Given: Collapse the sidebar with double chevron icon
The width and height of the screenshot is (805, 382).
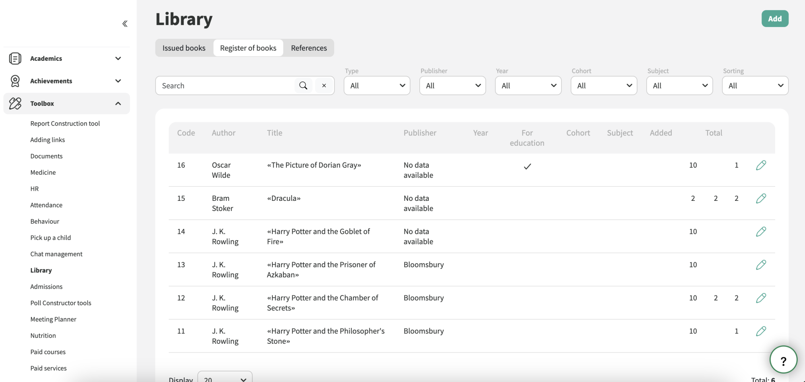Looking at the screenshot, I should 125,24.
